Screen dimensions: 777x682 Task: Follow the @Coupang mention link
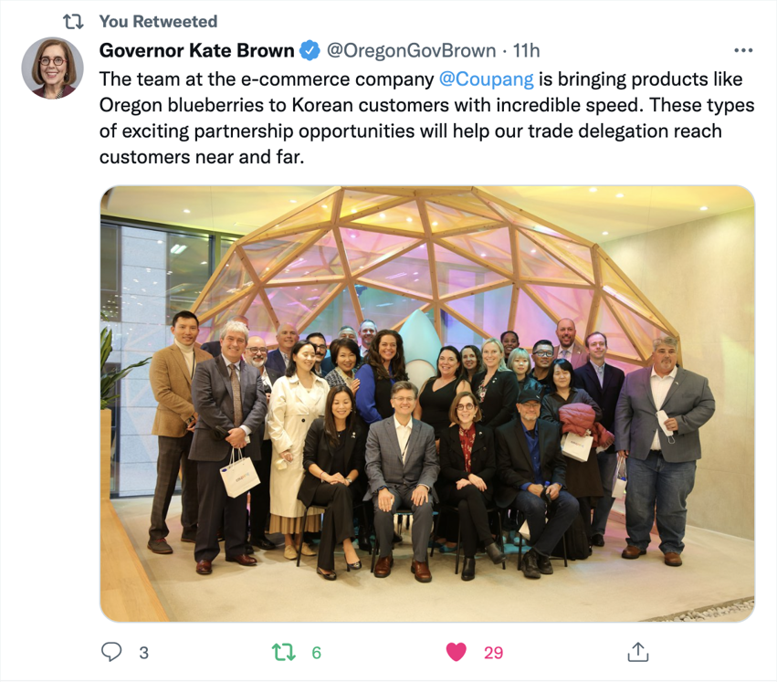486,79
